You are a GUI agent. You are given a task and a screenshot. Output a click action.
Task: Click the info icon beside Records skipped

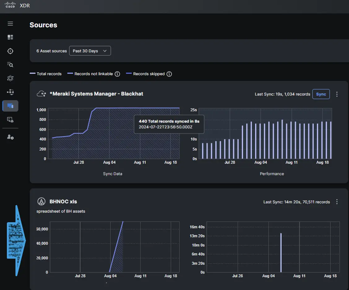[169, 74]
